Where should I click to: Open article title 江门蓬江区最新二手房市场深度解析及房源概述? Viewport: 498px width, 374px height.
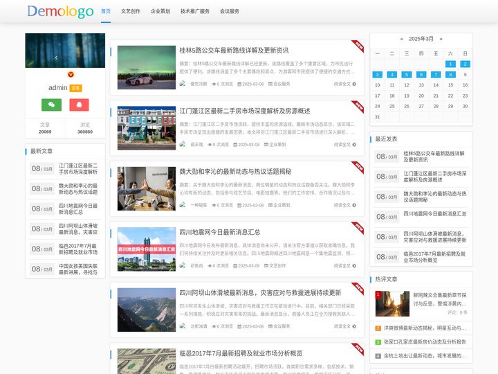[x=245, y=111]
